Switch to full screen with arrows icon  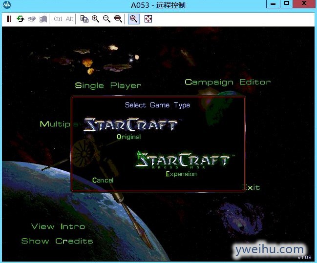tap(148, 19)
